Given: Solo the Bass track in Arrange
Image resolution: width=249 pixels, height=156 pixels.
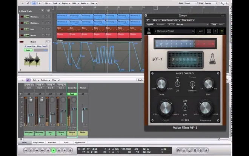Looking at the screenshot, I should point(49,29).
